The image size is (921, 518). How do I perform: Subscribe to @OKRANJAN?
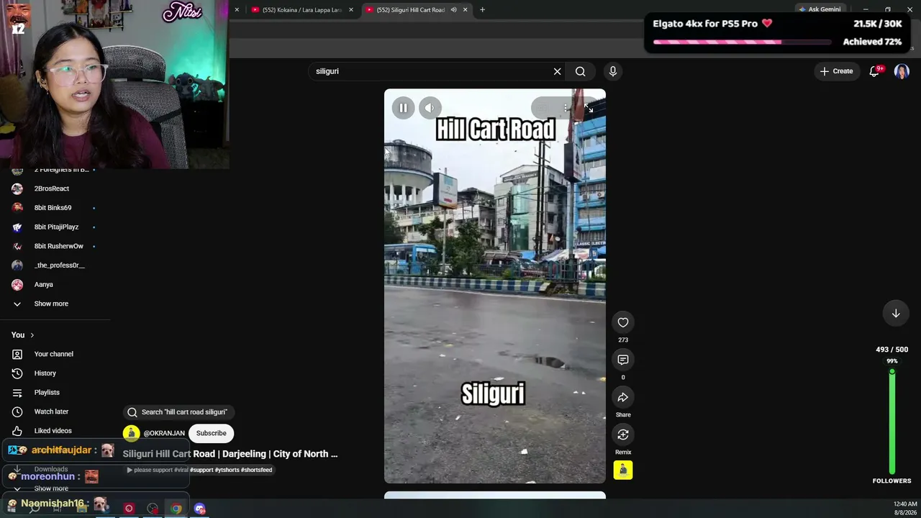tap(212, 433)
